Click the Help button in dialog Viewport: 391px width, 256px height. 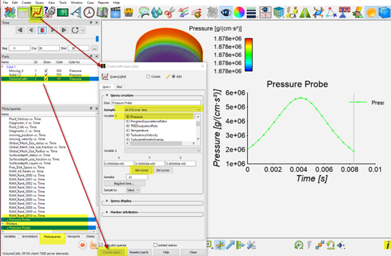(x=166, y=252)
